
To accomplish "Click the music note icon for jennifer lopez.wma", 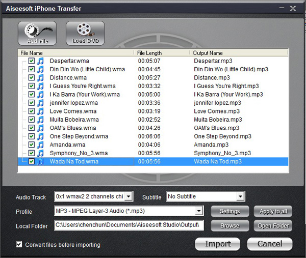I will (40, 103).
